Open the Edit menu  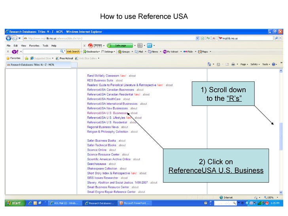(15, 45)
